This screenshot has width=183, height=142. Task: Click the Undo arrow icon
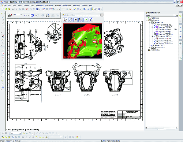tap(31, 9)
